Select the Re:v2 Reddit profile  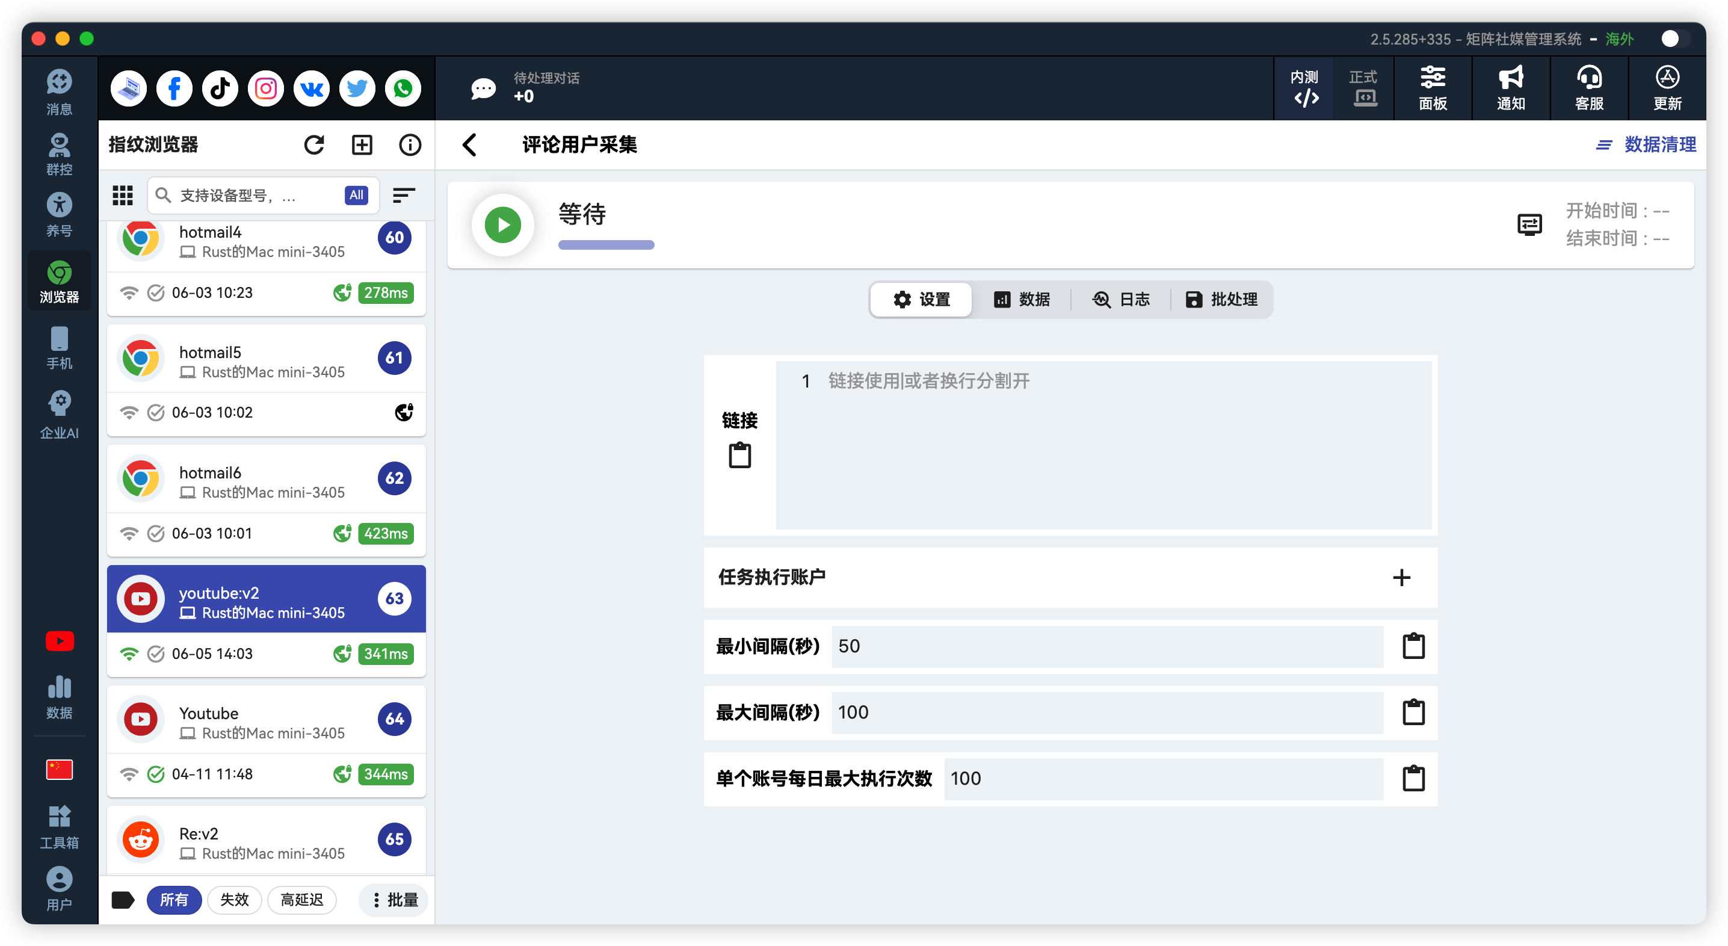click(x=267, y=840)
